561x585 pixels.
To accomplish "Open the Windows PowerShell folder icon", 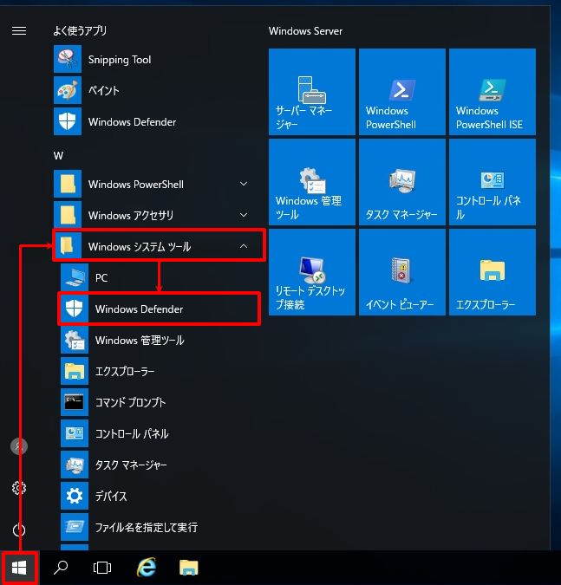I will 68,184.
